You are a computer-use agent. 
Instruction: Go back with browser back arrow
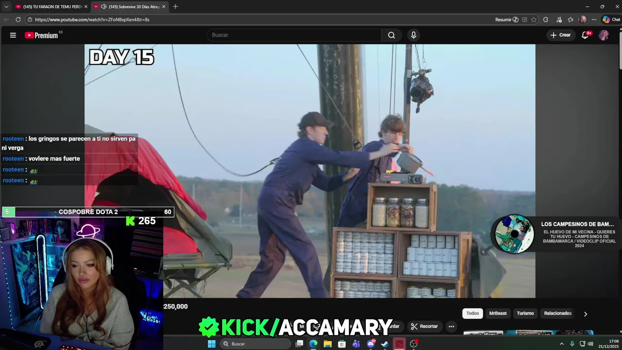[x=6, y=19]
